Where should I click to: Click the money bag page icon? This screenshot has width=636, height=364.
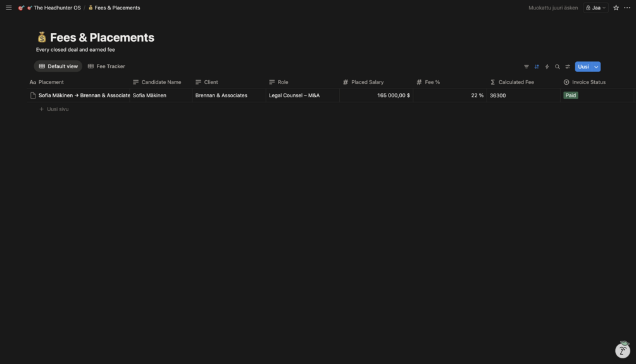point(41,37)
